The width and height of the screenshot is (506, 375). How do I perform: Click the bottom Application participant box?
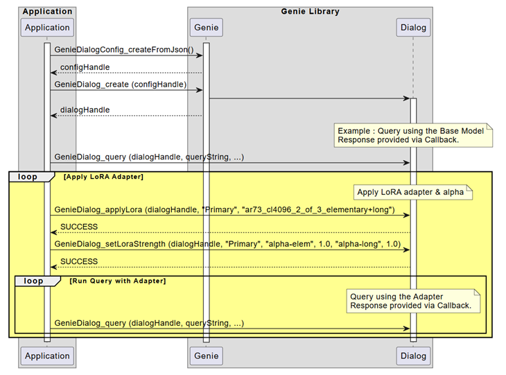point(47,356)
